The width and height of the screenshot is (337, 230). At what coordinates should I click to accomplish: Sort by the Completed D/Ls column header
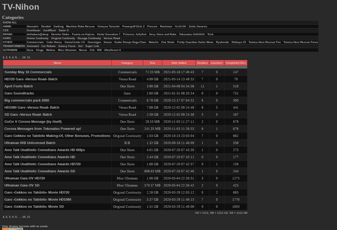(x=236, y=63)
